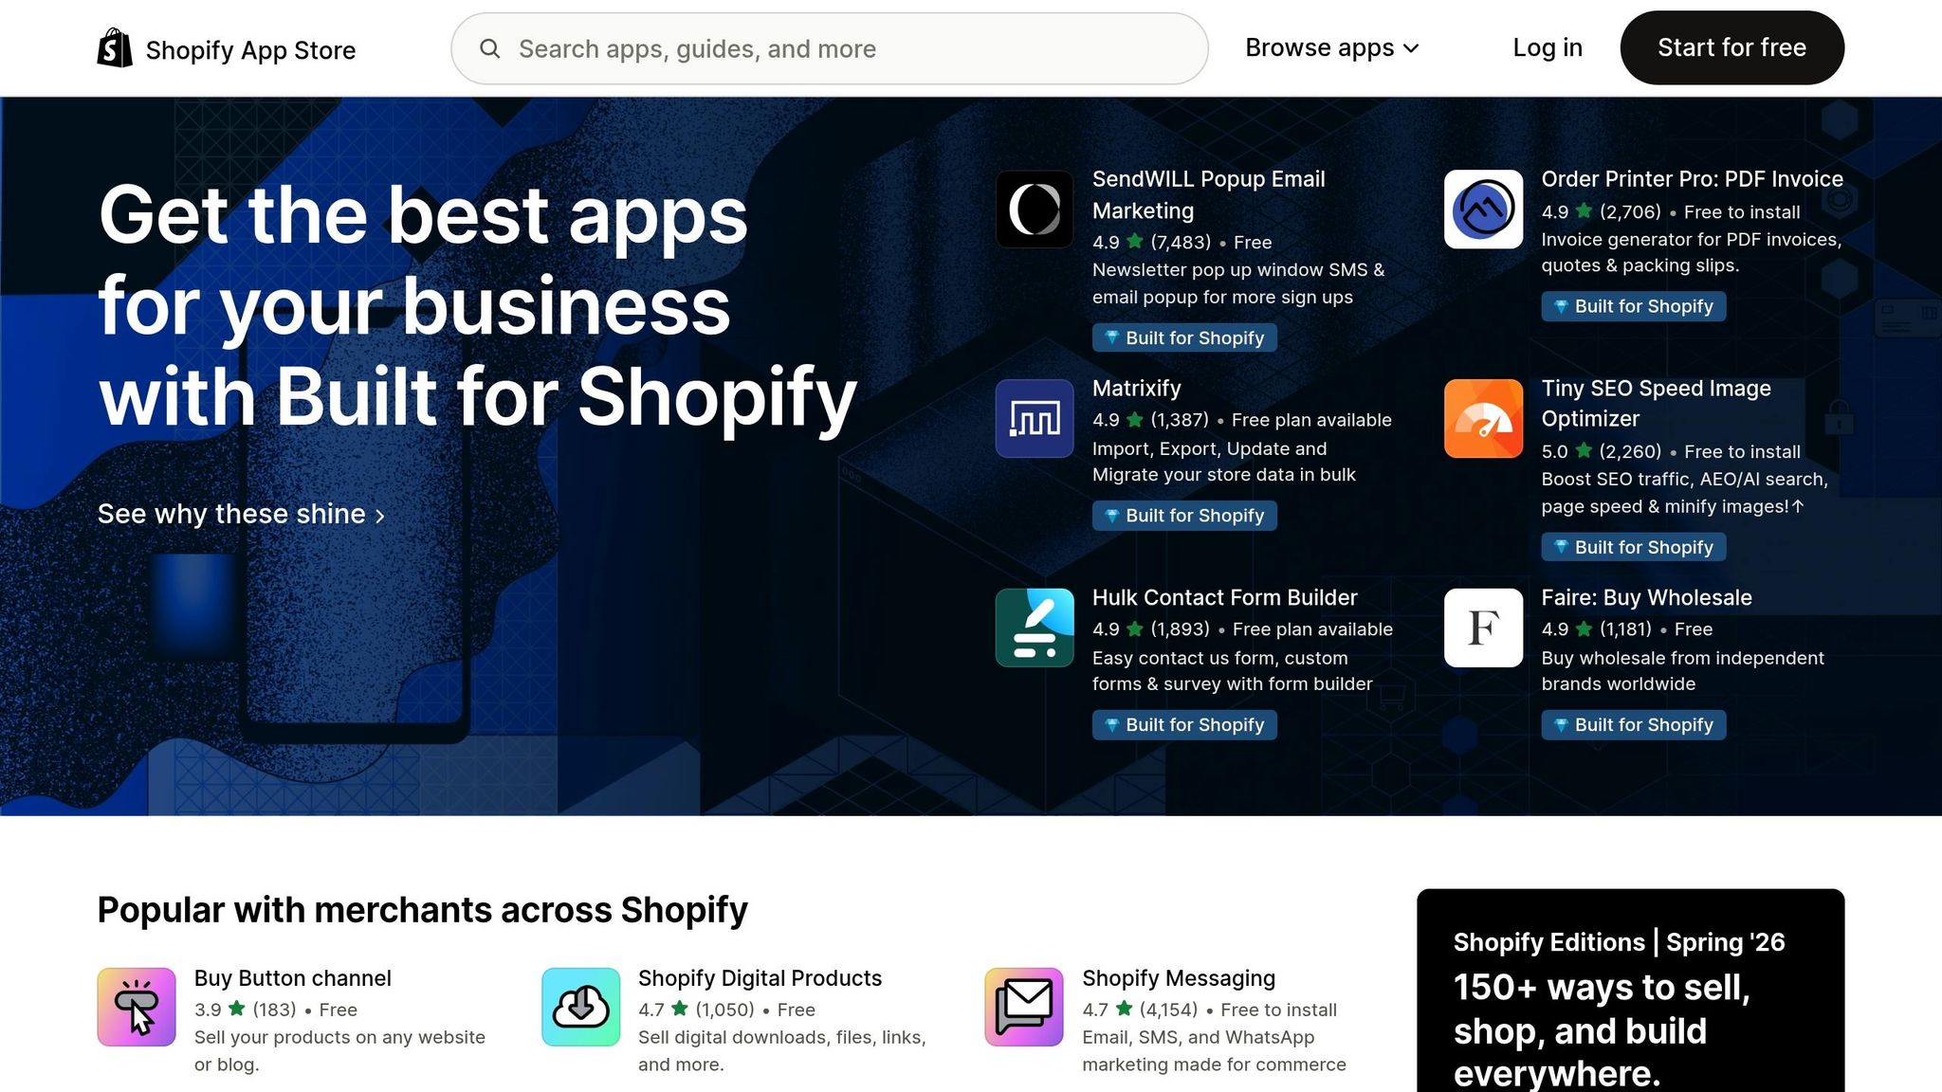Image resolution: width=1942 pixels, height=1092 pixels.
Task: Click diamond icon in Matrixify's Built for Shopify badge
Action: pyautogui.click(x=1112, y=516)
